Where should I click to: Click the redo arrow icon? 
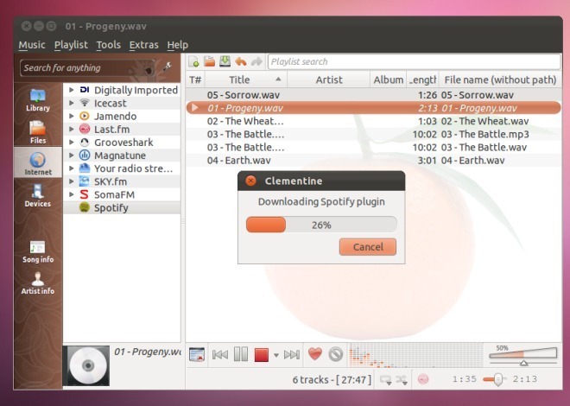tap(256, 61)
